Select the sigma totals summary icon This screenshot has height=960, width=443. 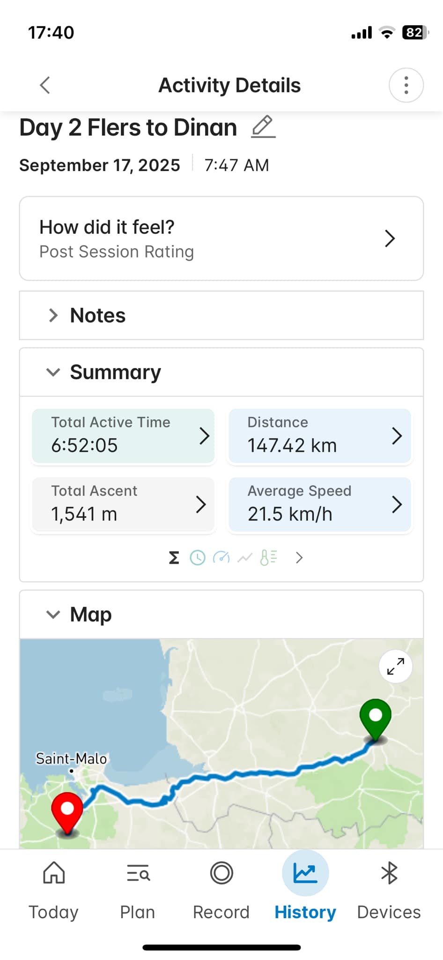[x=174, y=557]
